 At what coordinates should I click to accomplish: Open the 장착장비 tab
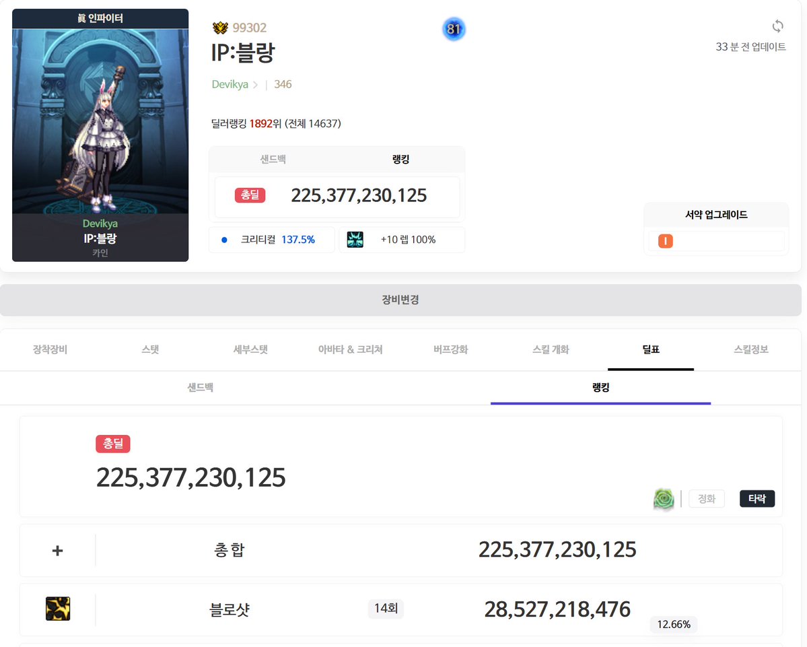pyautogui.click(x=50, y=349)
